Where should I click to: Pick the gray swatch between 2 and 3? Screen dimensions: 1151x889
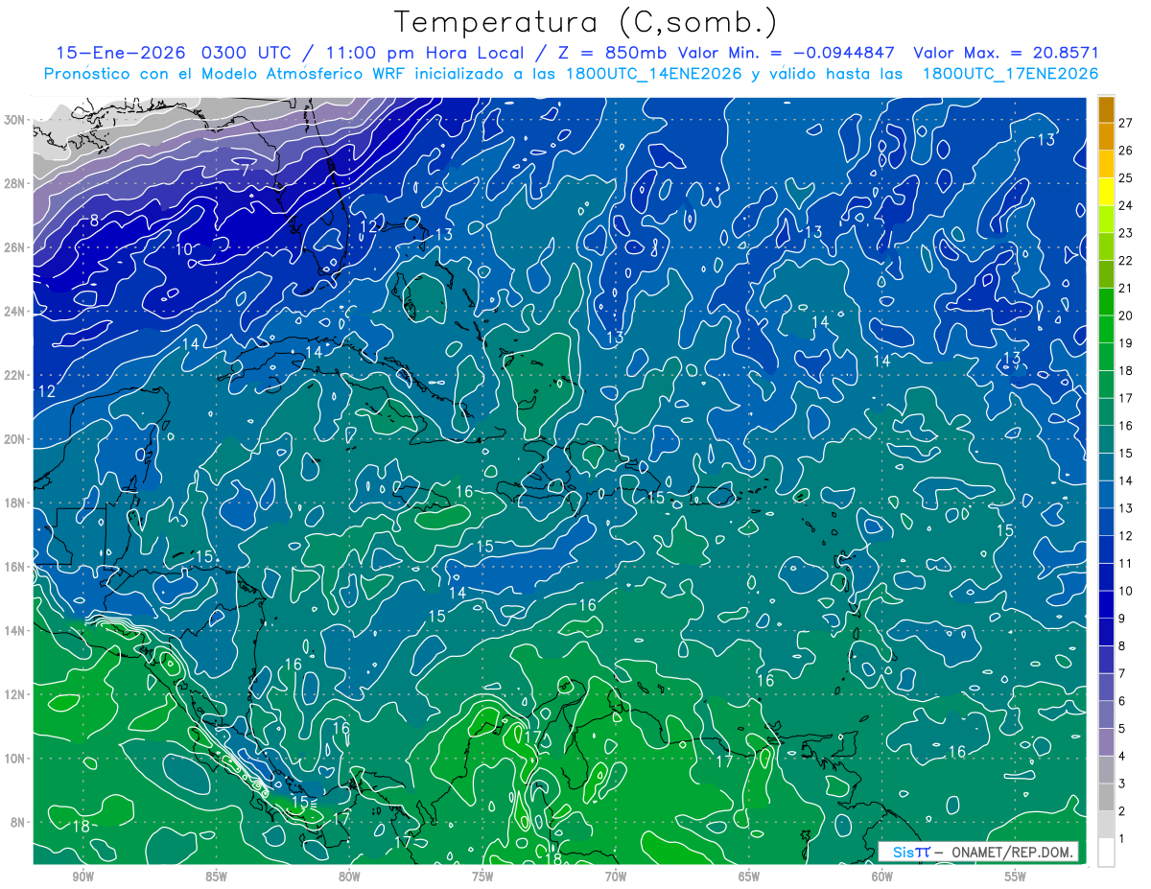1106,798
